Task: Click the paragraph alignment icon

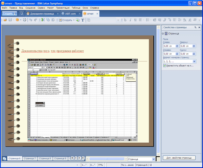Action: pos(140,20)
